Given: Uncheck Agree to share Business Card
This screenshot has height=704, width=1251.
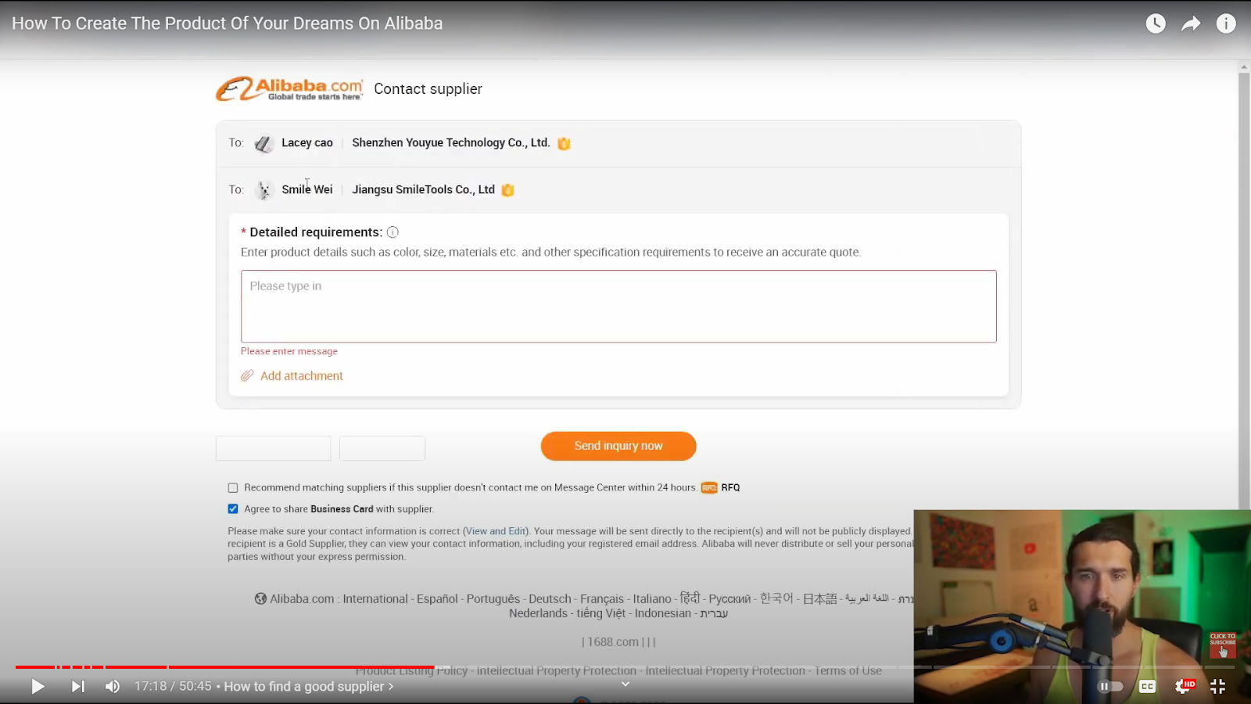Looking at the screenshot, I should coord(233,509).
